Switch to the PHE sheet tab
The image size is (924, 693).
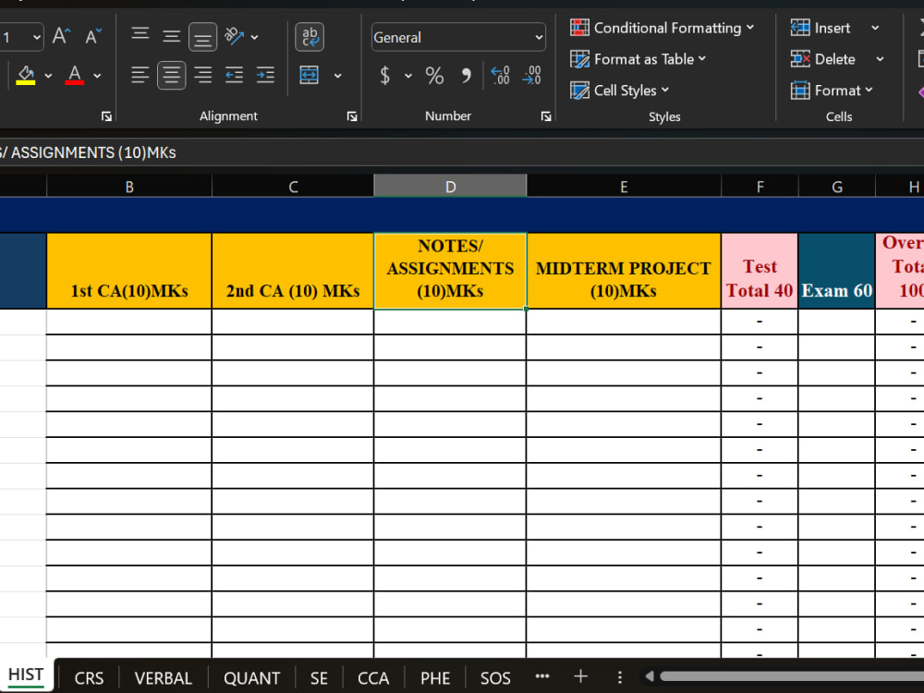(x=435, y=678)
